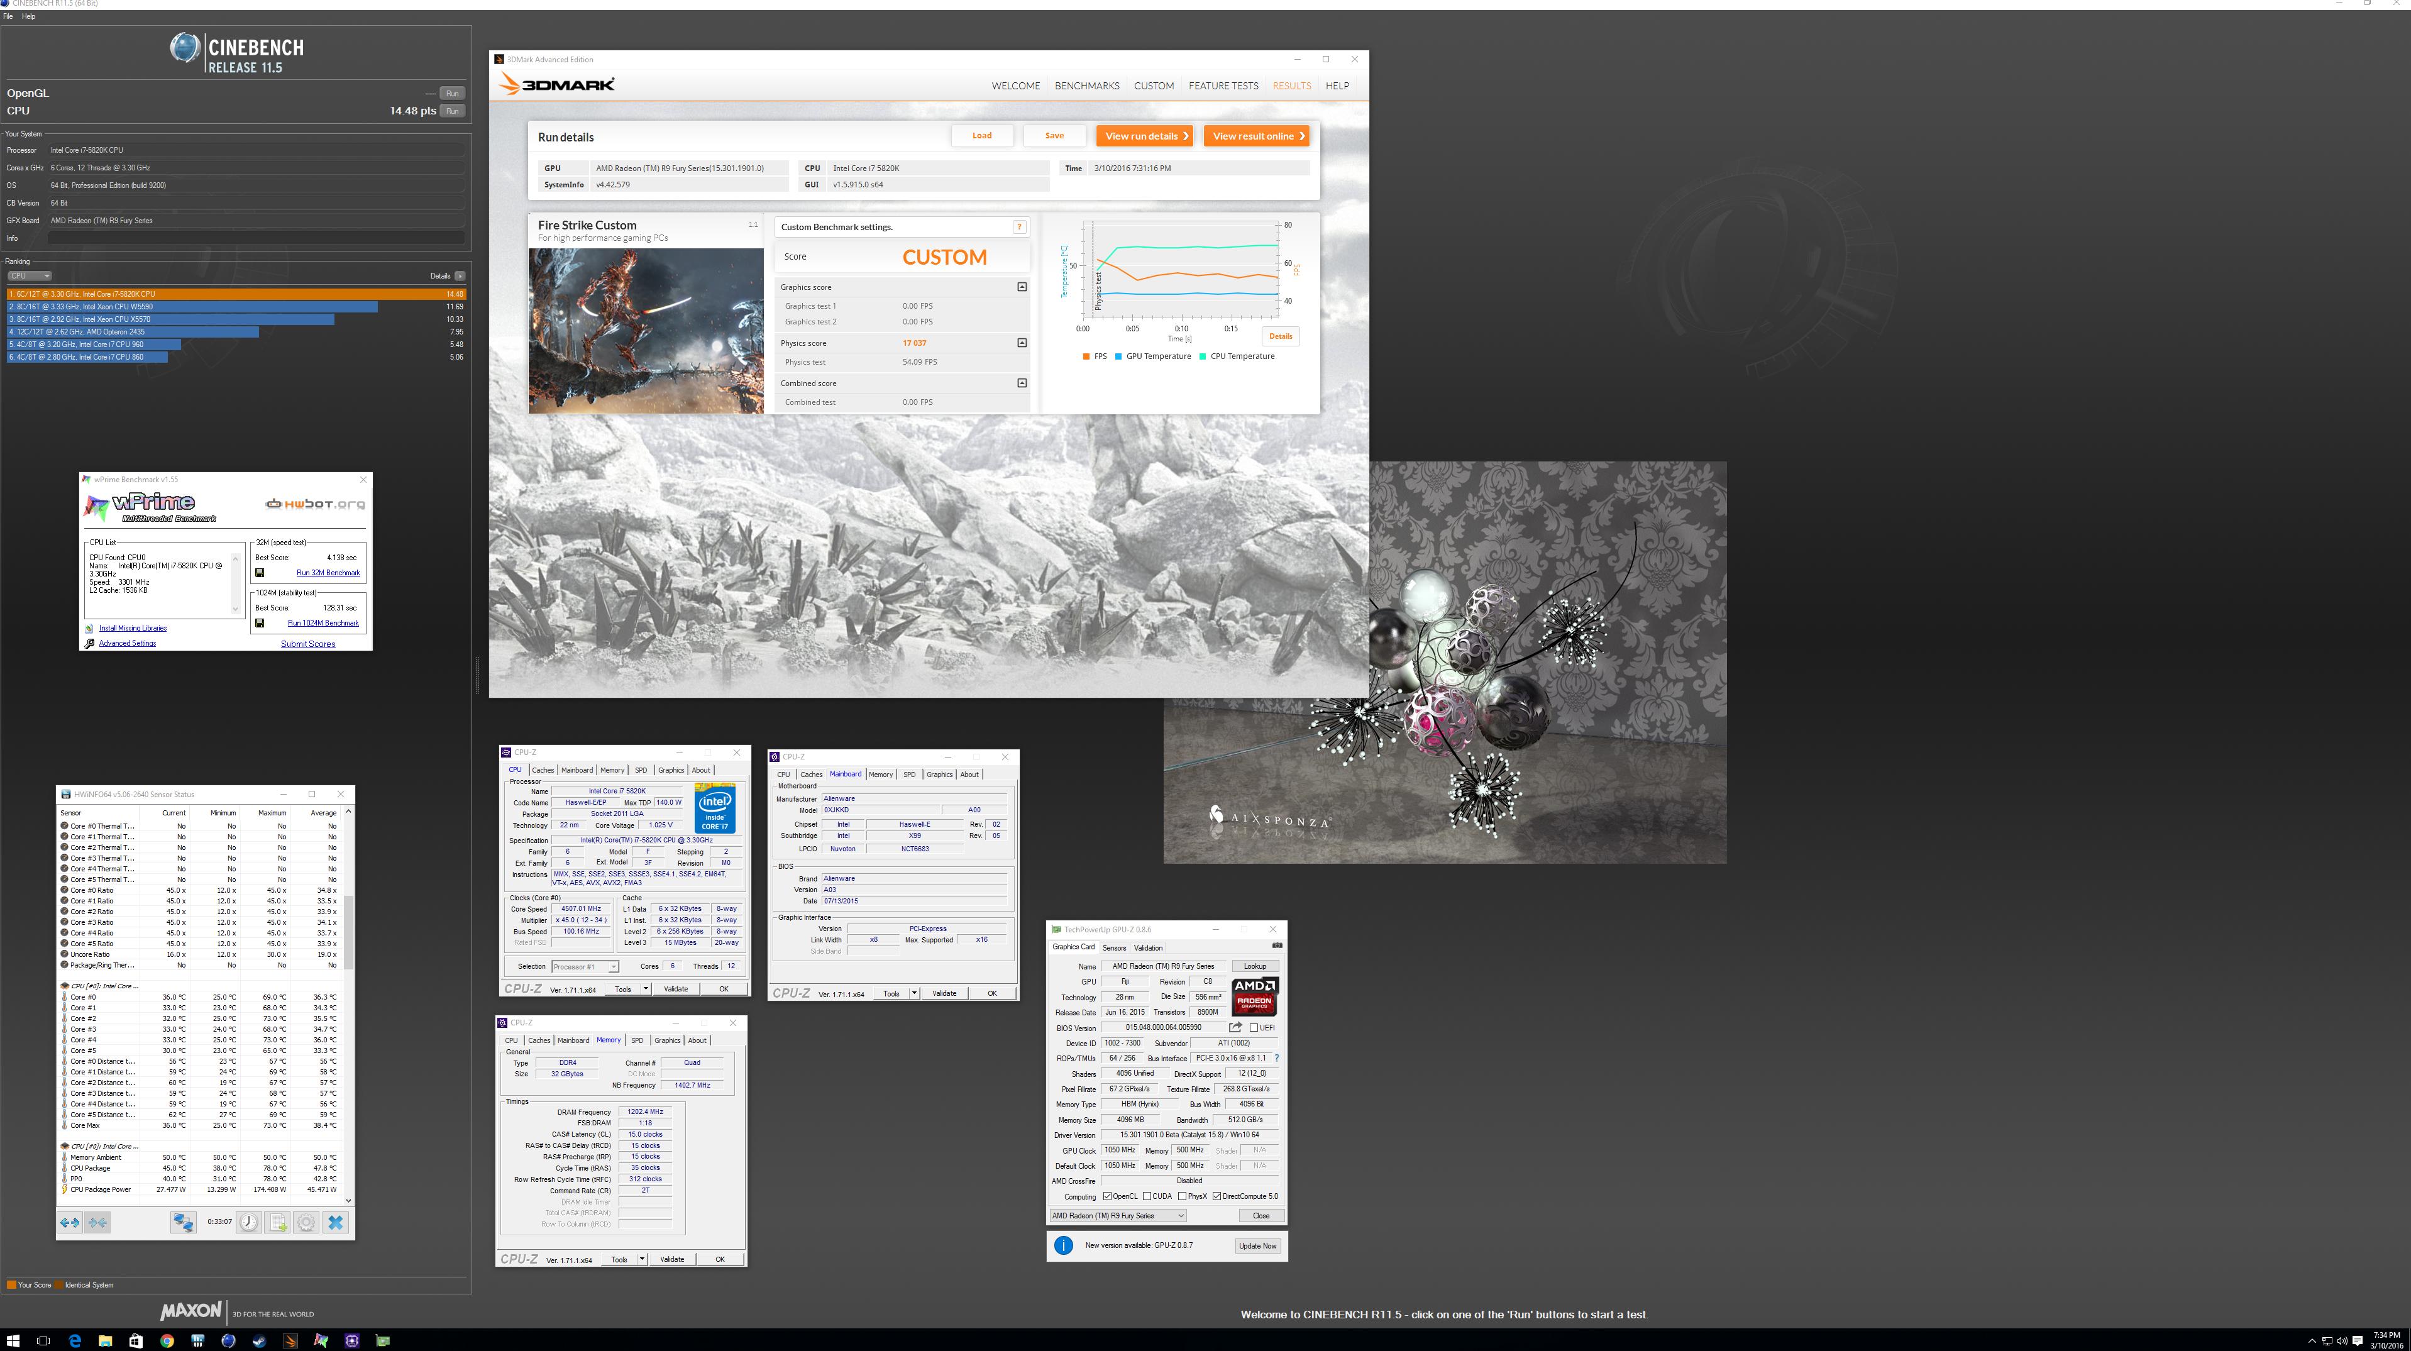Click Lookup button in GPU-Z
Viewport: 2411px width, 1351px height.
[x=1255, y=966]
